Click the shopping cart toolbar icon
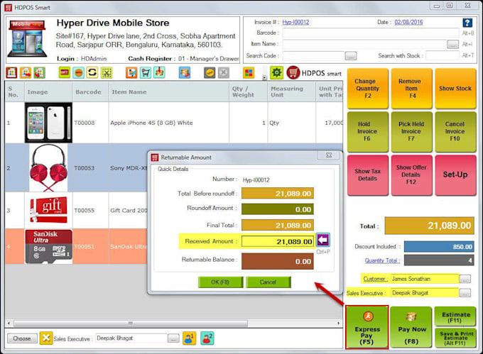 pos(146,72)
